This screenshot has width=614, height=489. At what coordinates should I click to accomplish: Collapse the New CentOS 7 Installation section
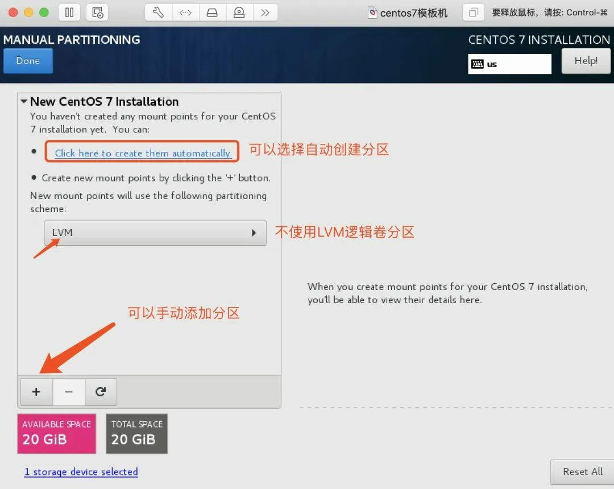coord(24,101)
